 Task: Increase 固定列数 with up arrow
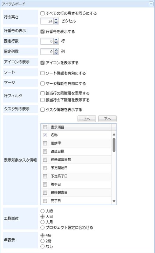pyautogui.click(x=56, y=50)
